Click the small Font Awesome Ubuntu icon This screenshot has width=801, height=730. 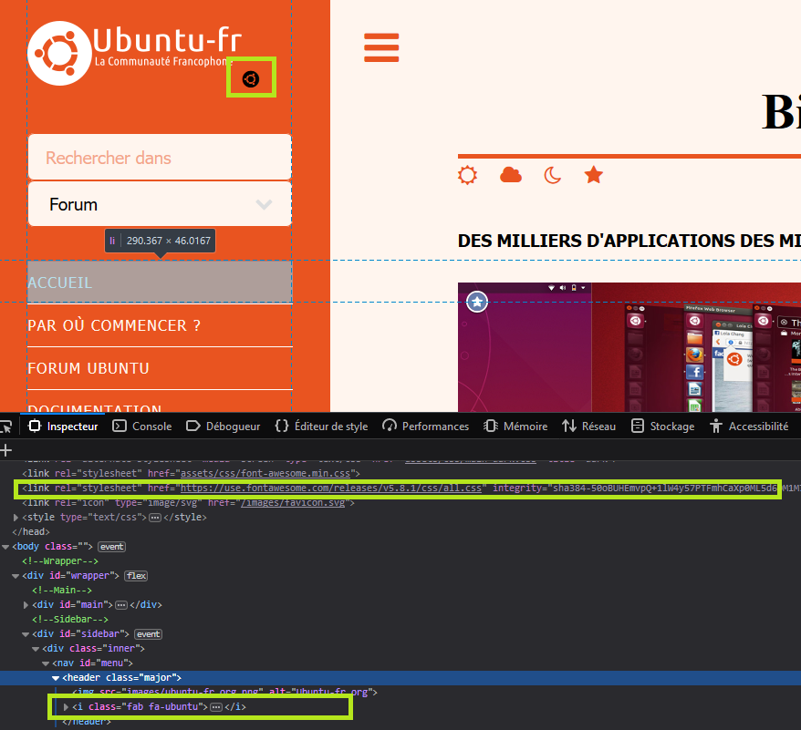251,79
